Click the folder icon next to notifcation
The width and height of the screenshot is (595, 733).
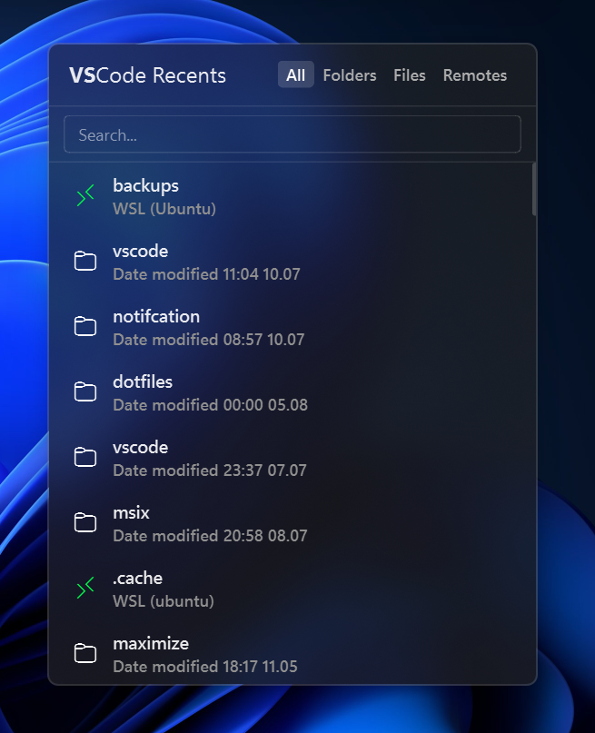[85, 326]
